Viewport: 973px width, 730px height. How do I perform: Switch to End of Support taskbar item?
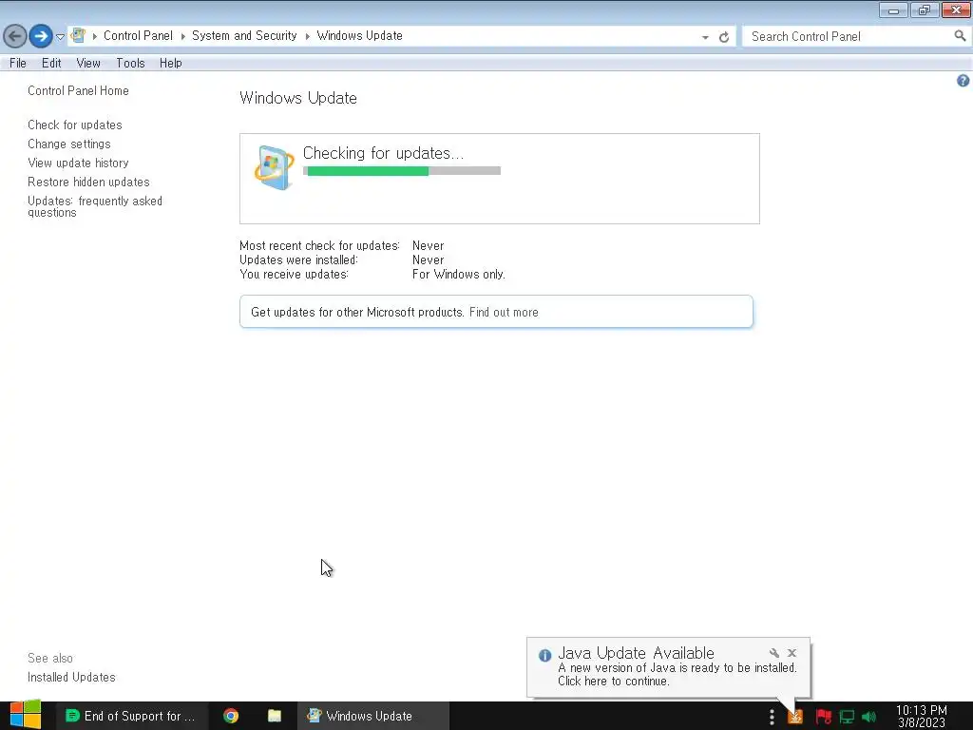pyautogui.click(x=131, y=716)
